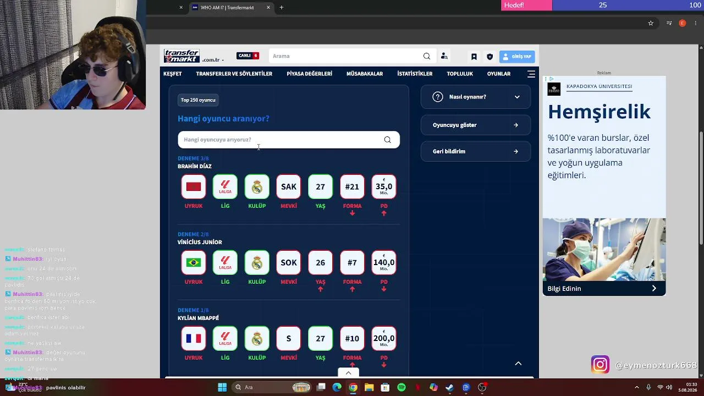Open the MÜSABAKALAR menu
The width and height of the screenshot is (704, 396).
[x=365, y=74]
